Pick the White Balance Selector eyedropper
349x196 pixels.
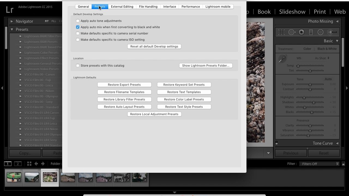coord(282,59)
